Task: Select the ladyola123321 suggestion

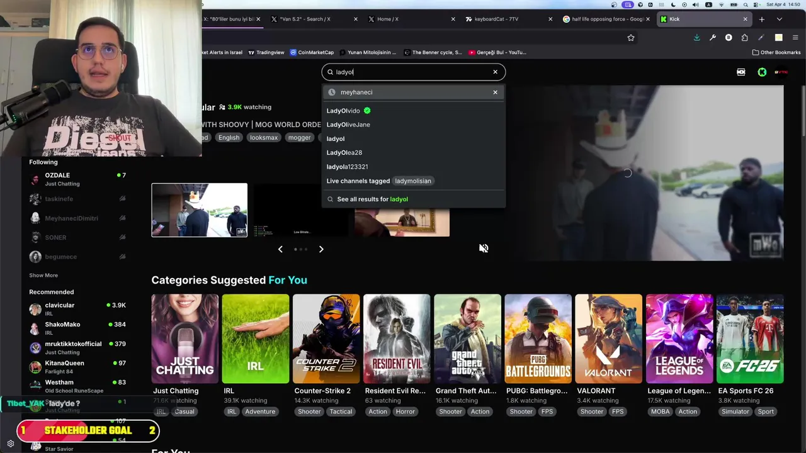Action: tap(347, 167)
